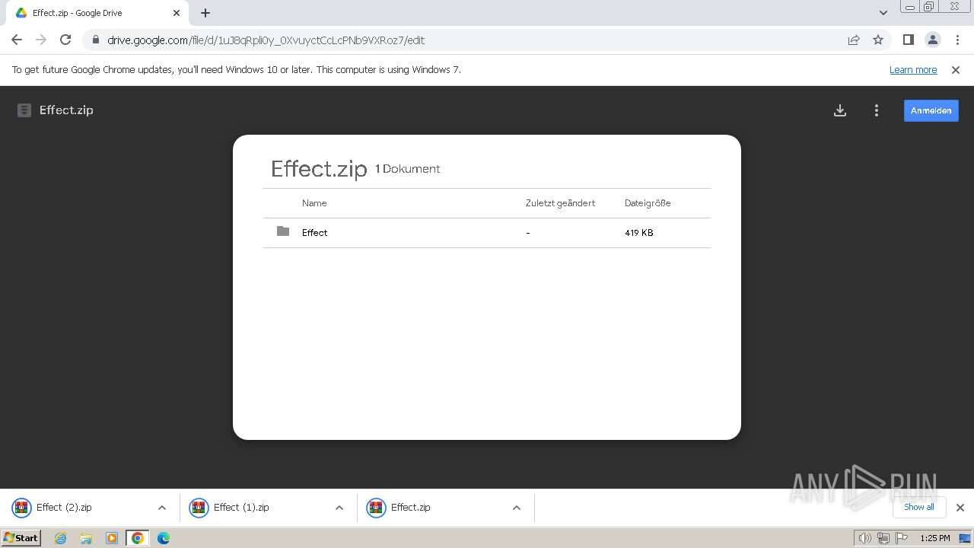The width and height of the screenshot is (974, 548).
Task: Open Action Center flag icon
Action: pyautogui.click(x=902, y=538)
